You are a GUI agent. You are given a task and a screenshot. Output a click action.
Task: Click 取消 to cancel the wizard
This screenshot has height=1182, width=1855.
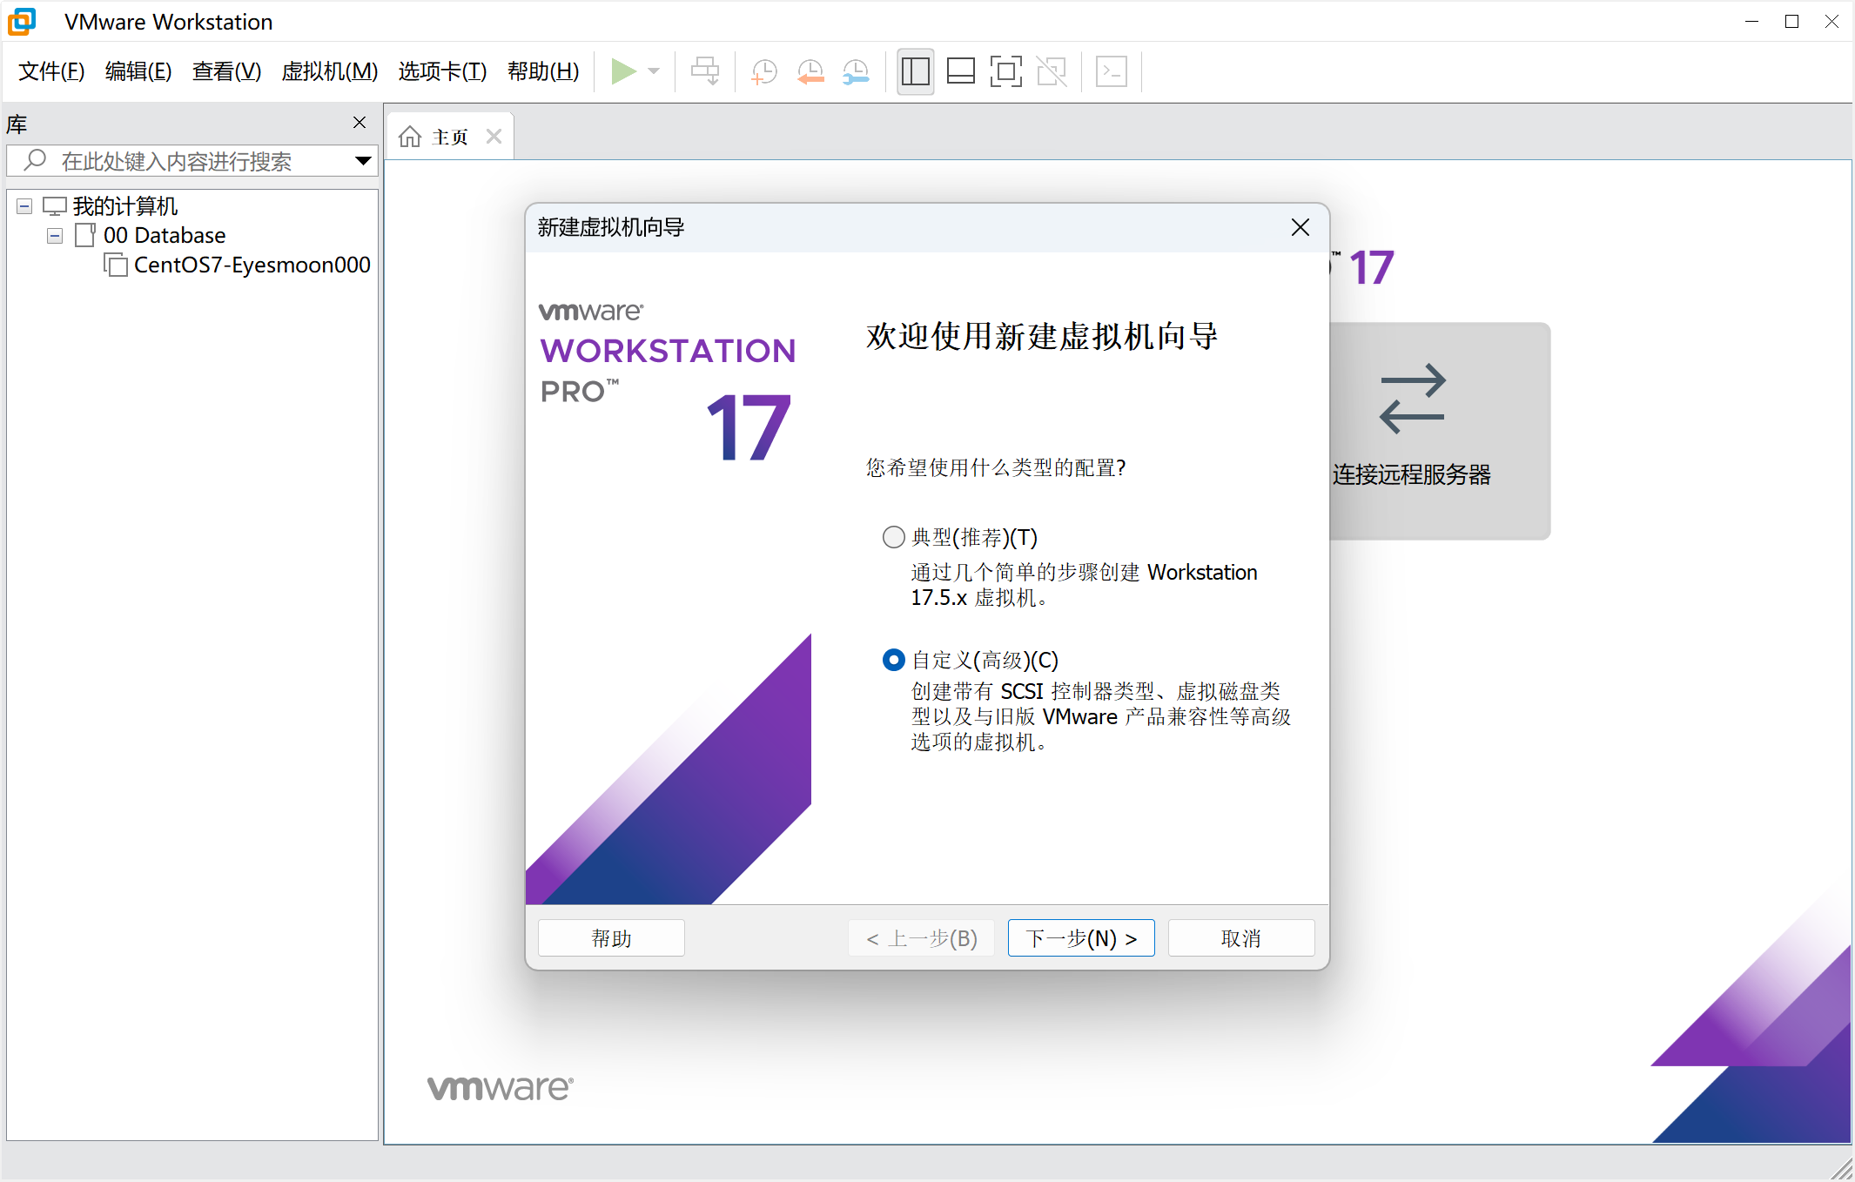1241,938
